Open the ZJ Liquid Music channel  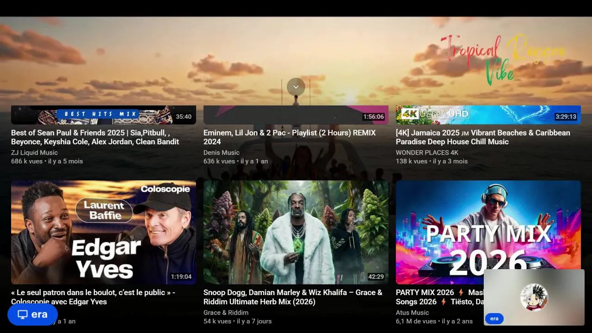[34, 153]
